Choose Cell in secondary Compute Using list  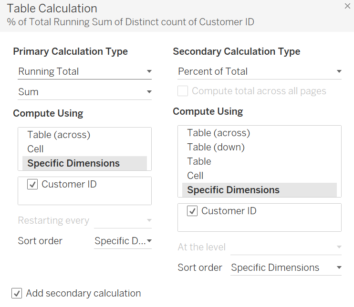tap(195, 176)
